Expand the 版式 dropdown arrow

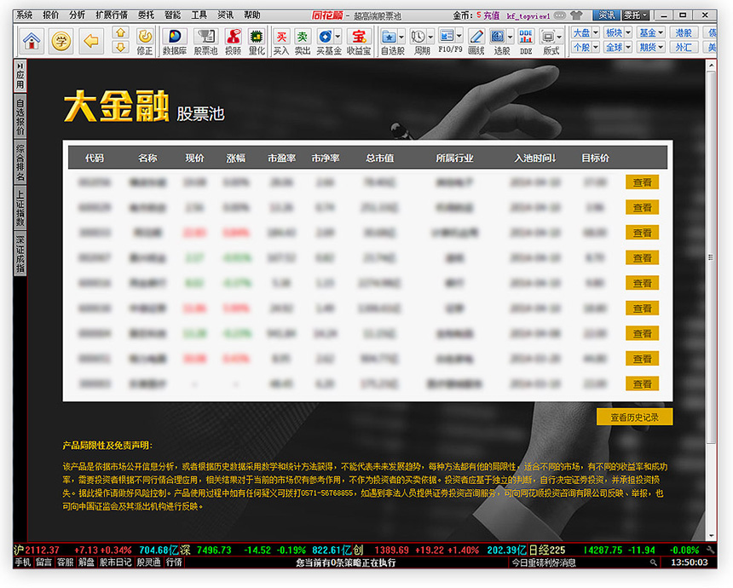pyautogui.click(x=559, y=37)
